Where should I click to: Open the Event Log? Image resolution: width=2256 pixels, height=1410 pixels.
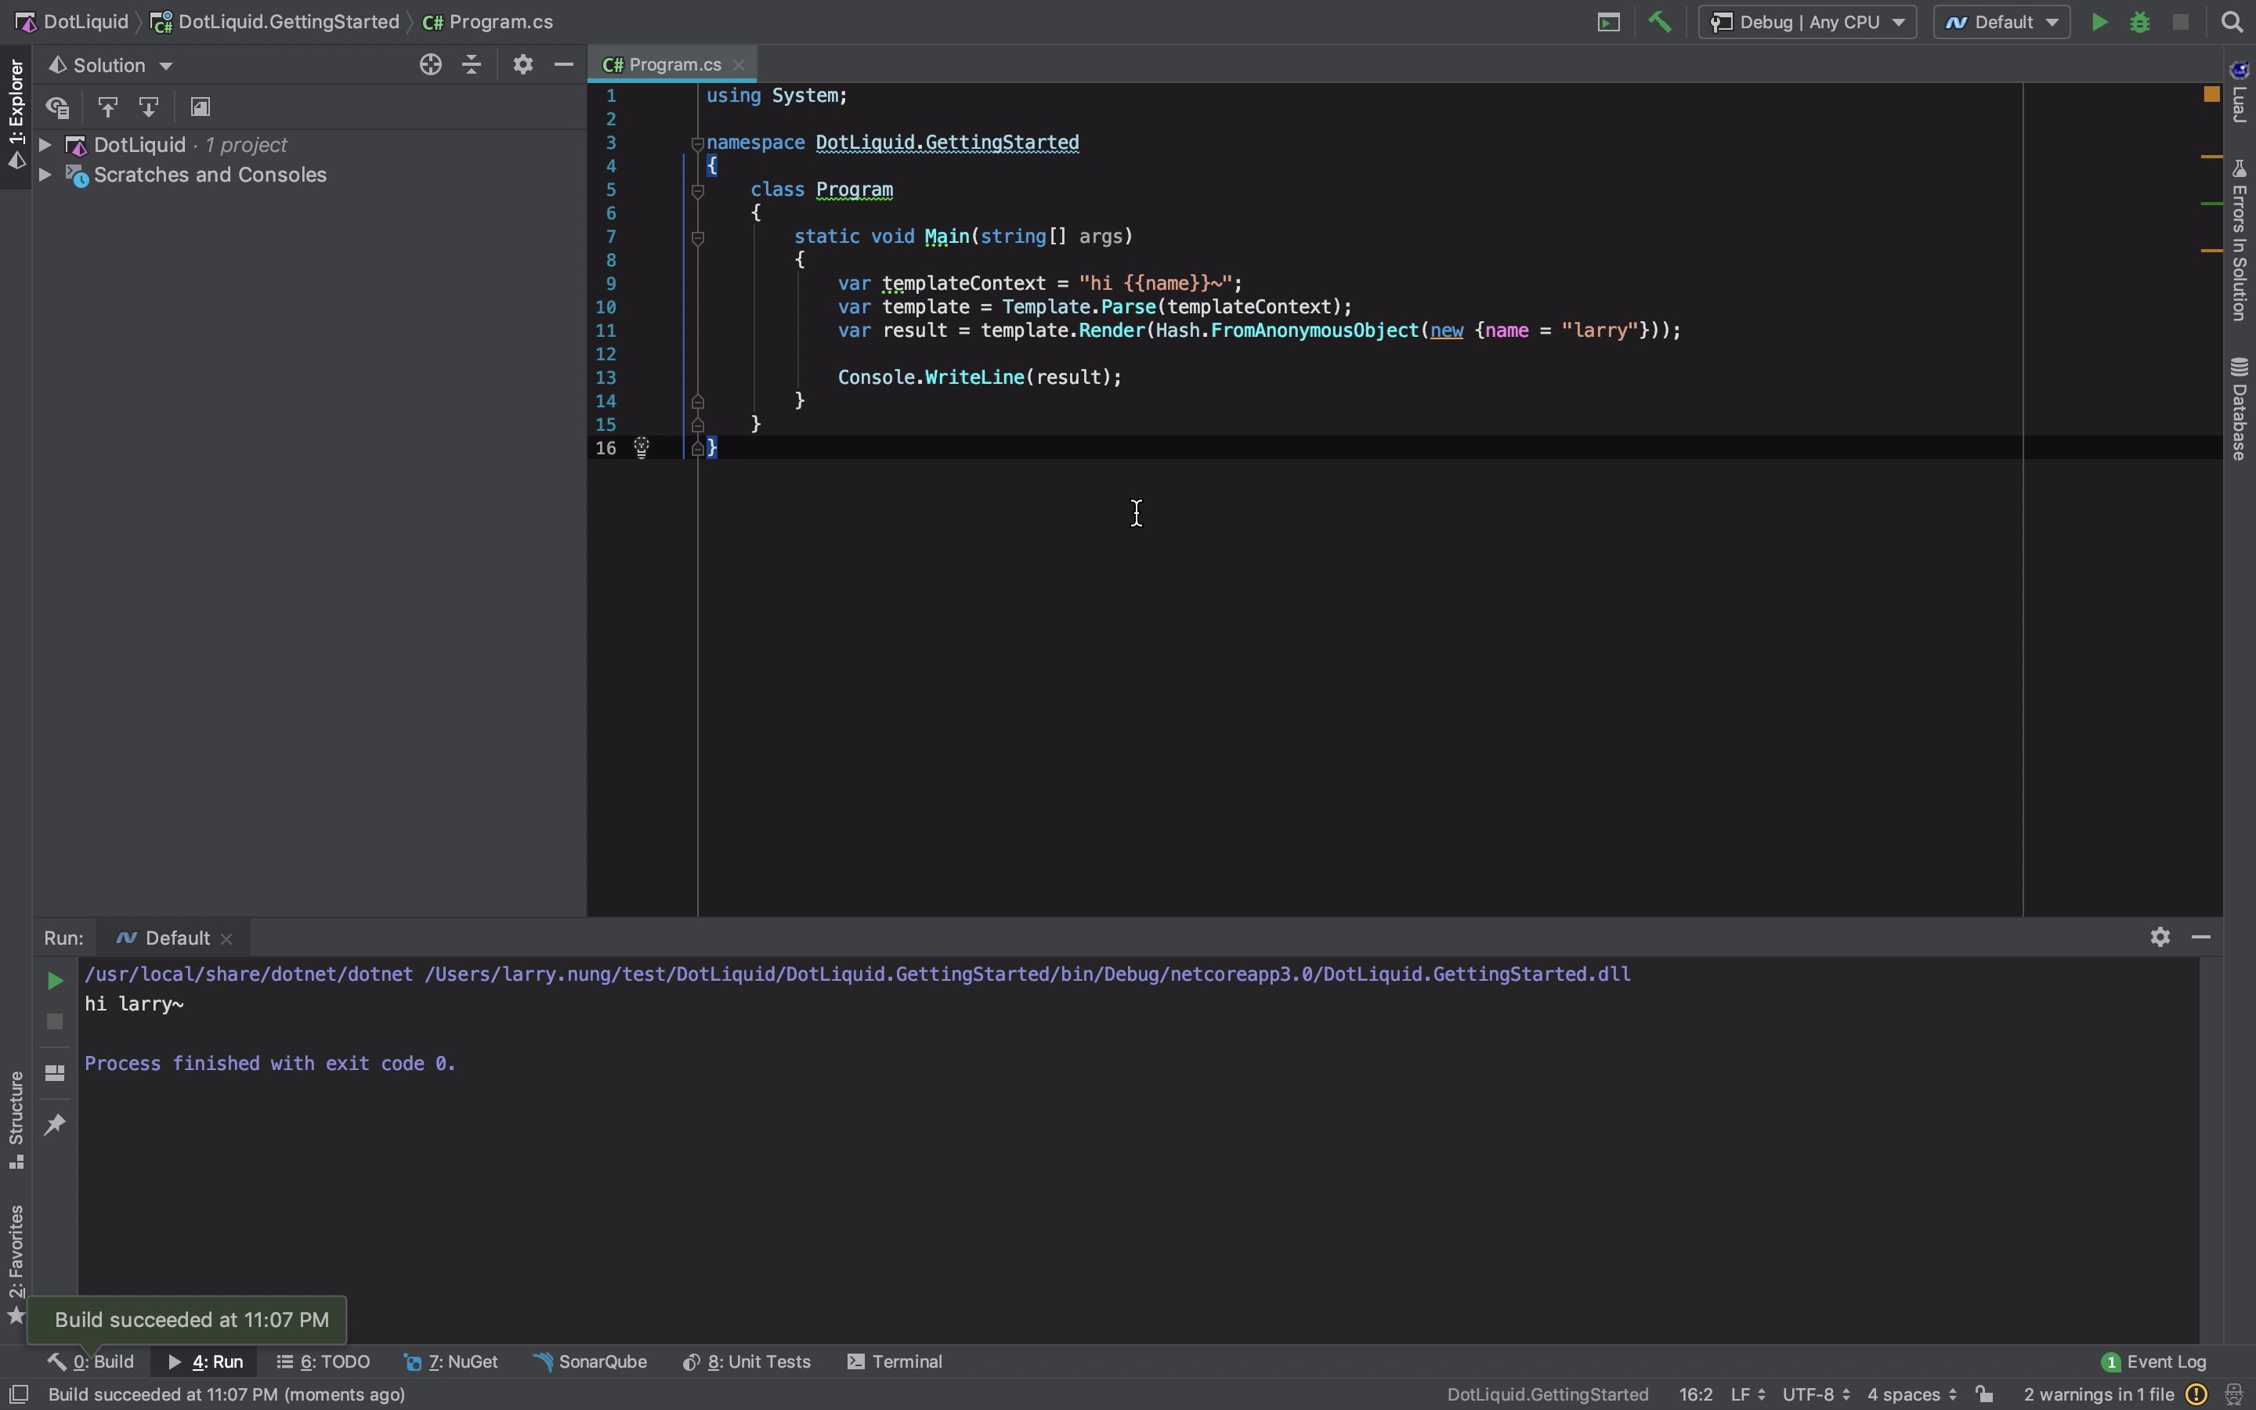(2154, 1361)
